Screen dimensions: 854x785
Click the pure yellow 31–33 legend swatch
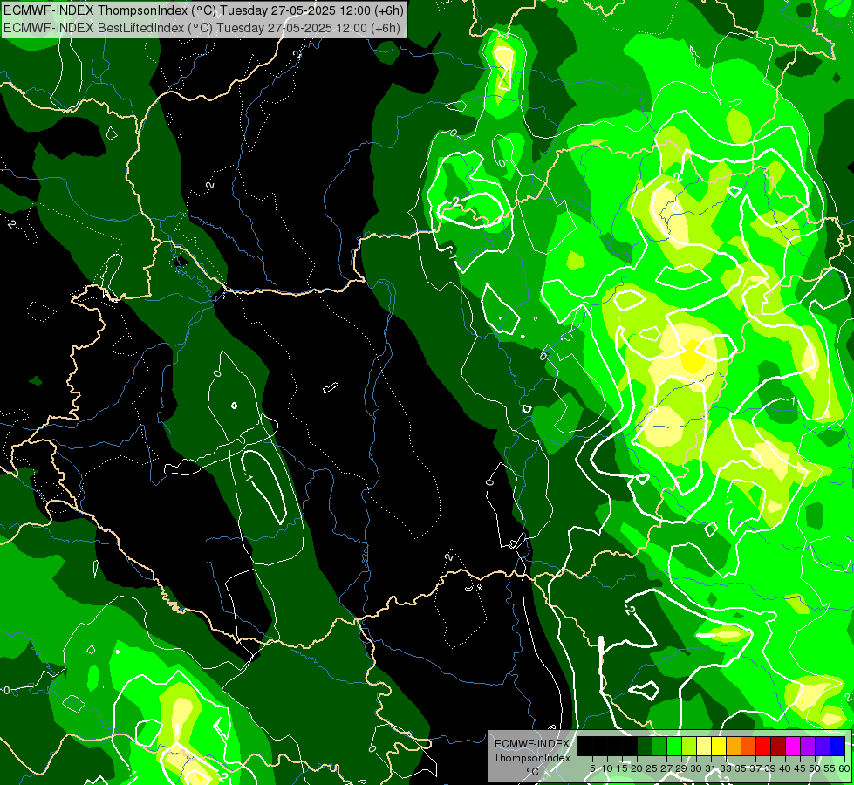coord(719,746)
